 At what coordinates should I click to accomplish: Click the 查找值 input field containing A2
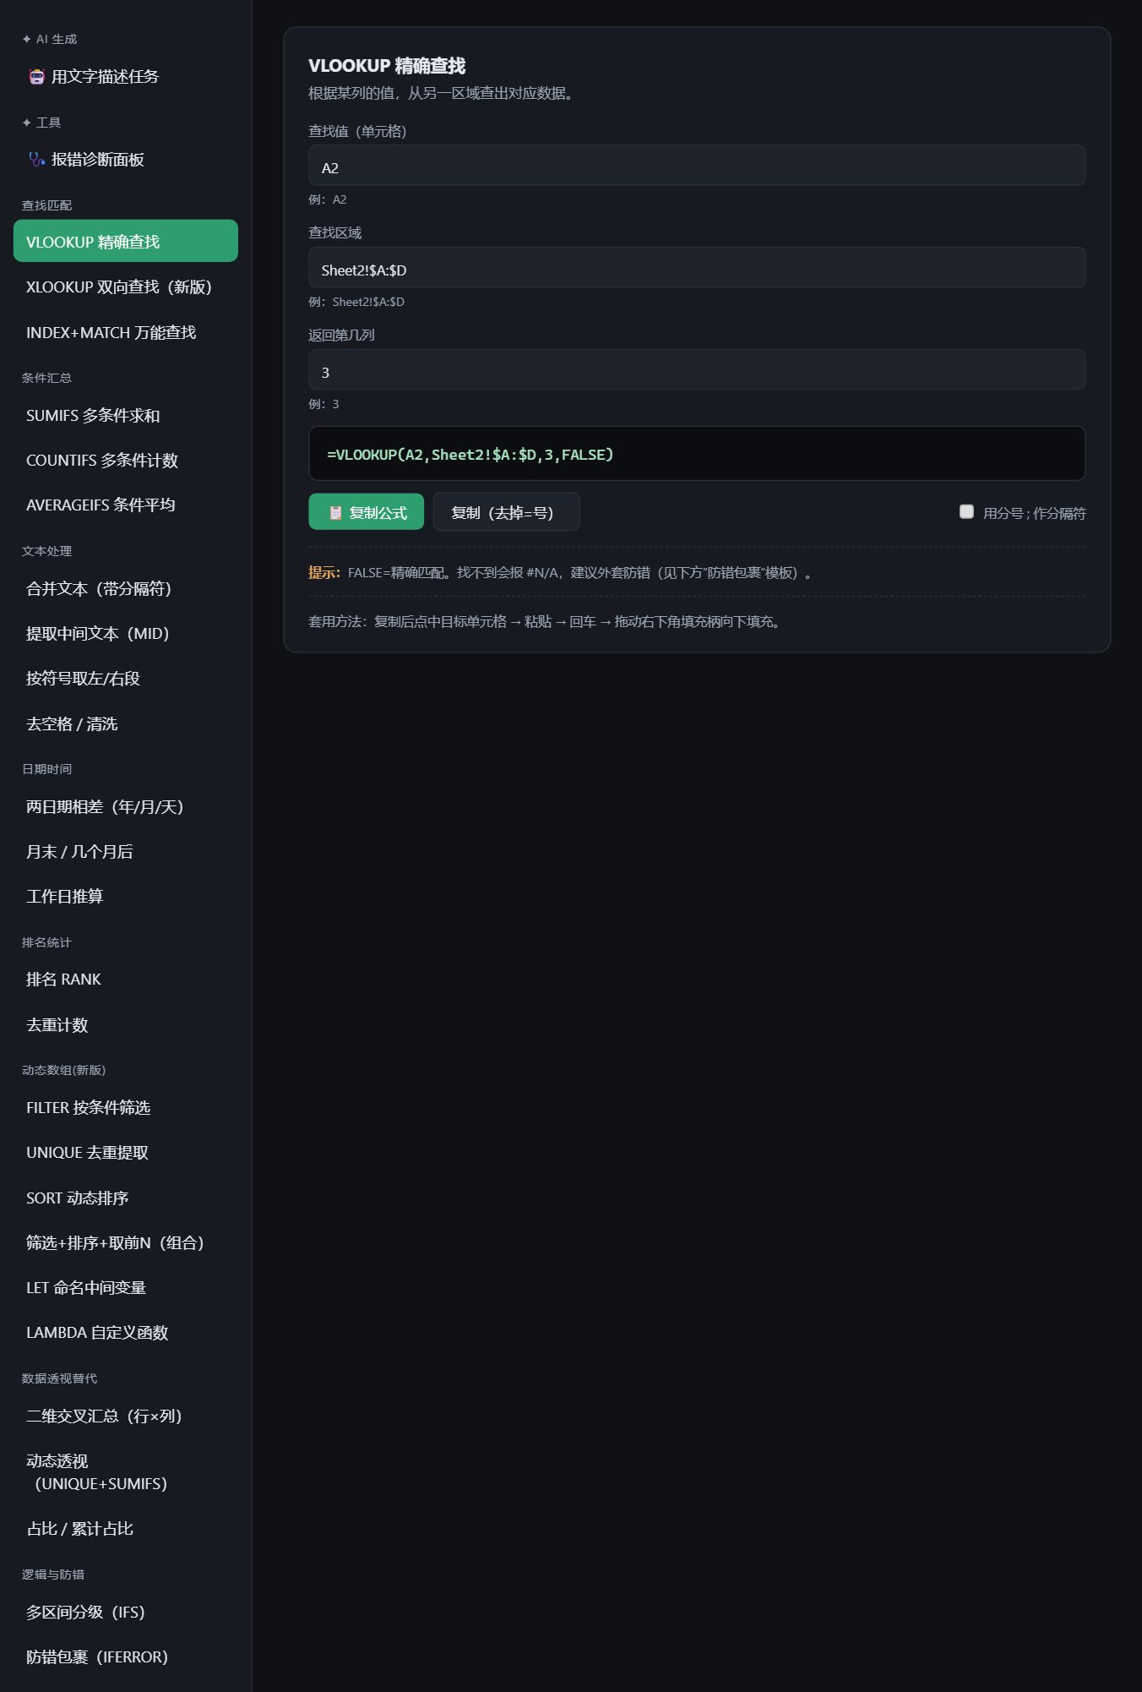697,166
